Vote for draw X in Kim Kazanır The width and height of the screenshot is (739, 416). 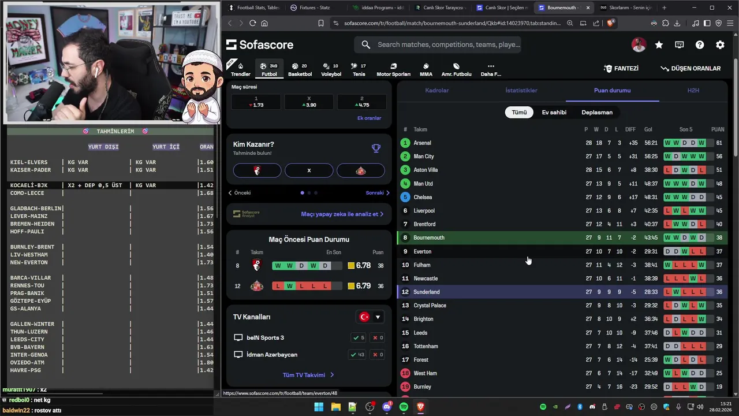coord(309,170)
